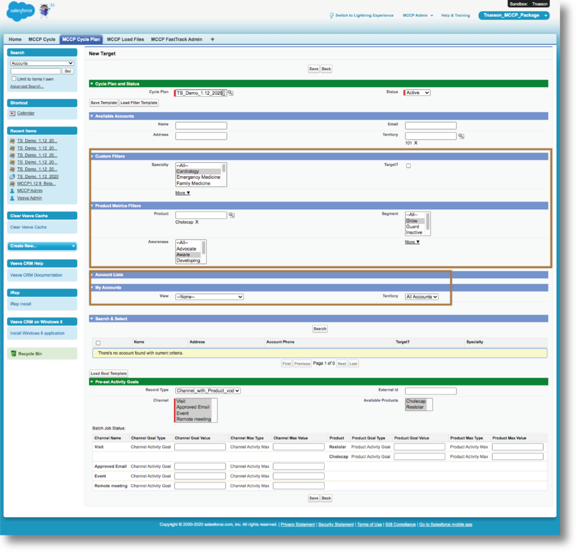Click the icon beside TS_Demo_1.12_2020 recent item
Screen dimensions: 577x555
[x=12, y=176]
